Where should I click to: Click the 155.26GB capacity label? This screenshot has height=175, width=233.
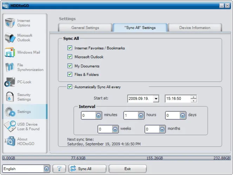coord(155,158)
